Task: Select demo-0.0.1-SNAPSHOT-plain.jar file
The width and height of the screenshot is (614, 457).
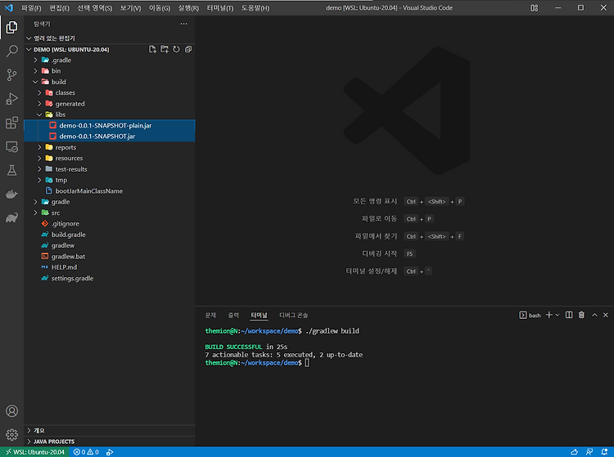Action: point(110,125)
